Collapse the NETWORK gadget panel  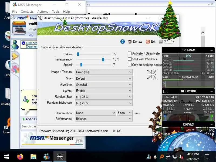[212, 91]
